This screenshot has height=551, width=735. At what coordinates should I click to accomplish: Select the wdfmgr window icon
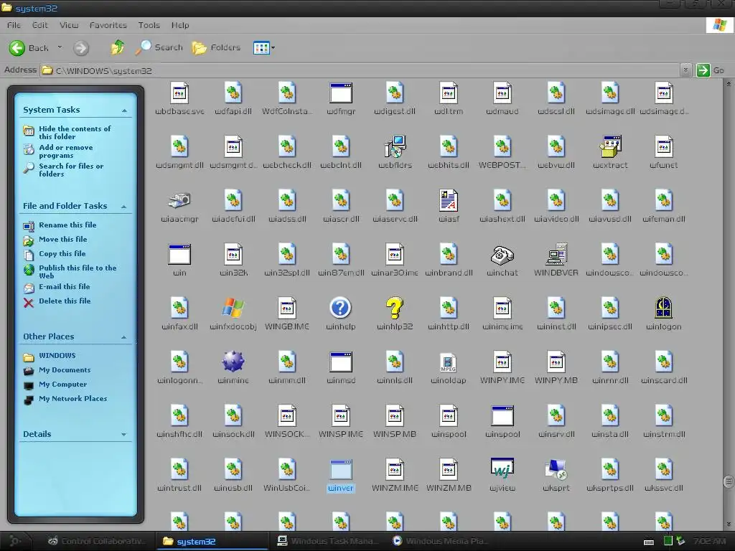click(341, 93)
